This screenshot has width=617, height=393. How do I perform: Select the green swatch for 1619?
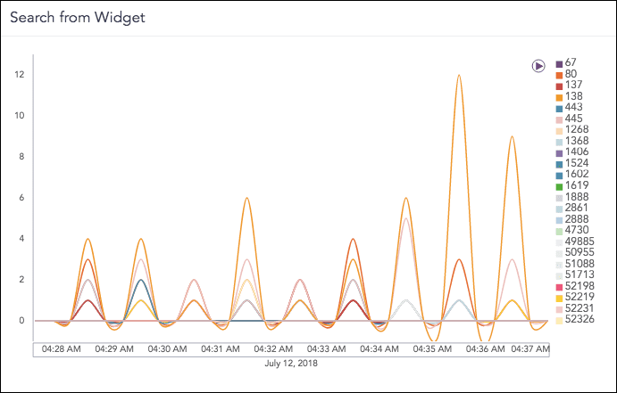(559, 186)
